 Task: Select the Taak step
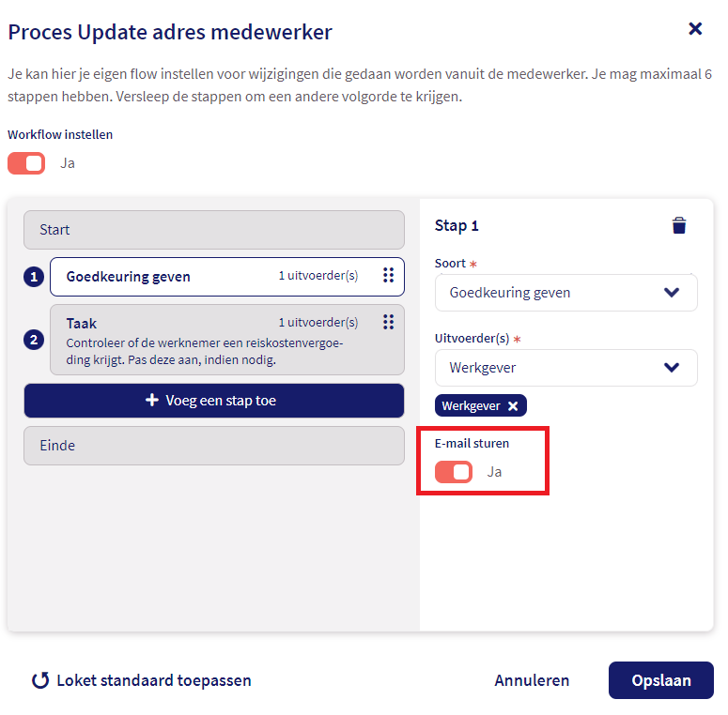coord(227,340)
